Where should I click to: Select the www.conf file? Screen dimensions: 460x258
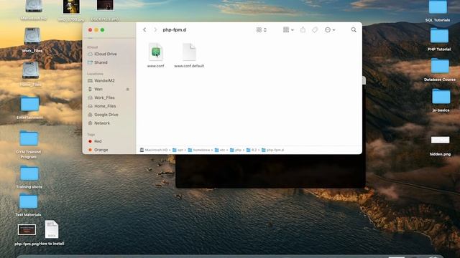155,56
